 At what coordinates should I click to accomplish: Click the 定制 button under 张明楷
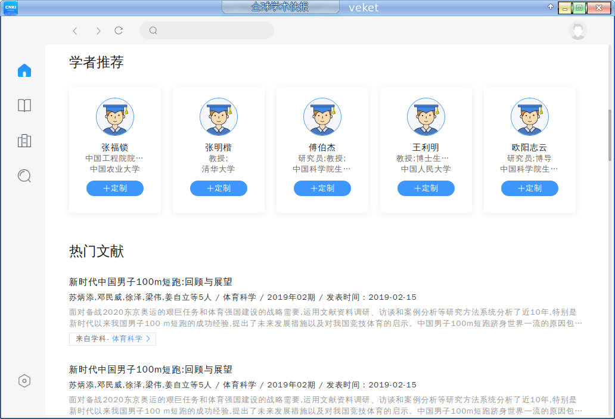[218, 188]
